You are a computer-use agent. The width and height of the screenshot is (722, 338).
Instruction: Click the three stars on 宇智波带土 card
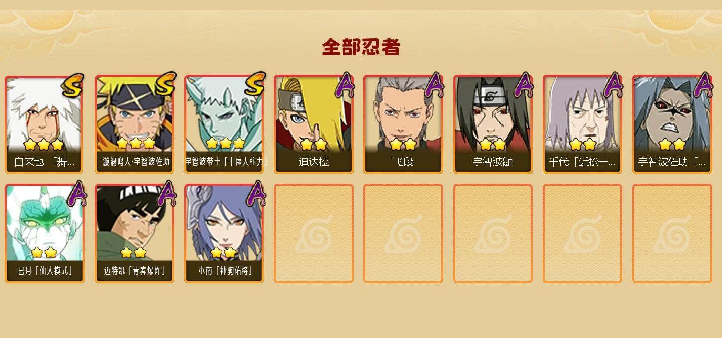coord(225,144)
